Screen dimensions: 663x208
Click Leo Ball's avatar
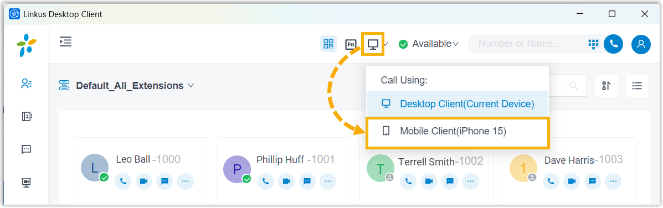tap(94, 168)
